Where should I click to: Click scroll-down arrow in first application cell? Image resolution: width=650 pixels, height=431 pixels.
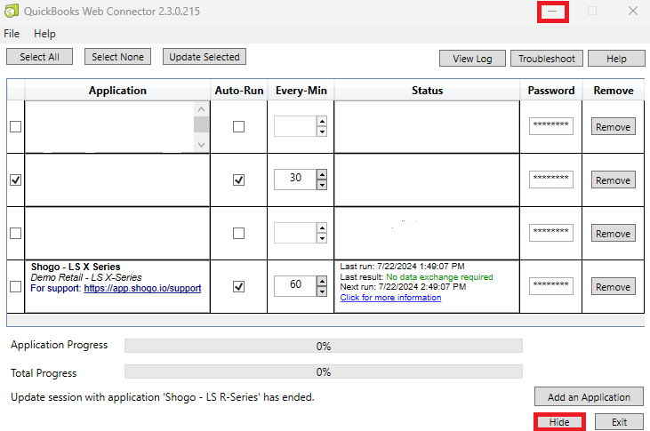pos(202,145)
